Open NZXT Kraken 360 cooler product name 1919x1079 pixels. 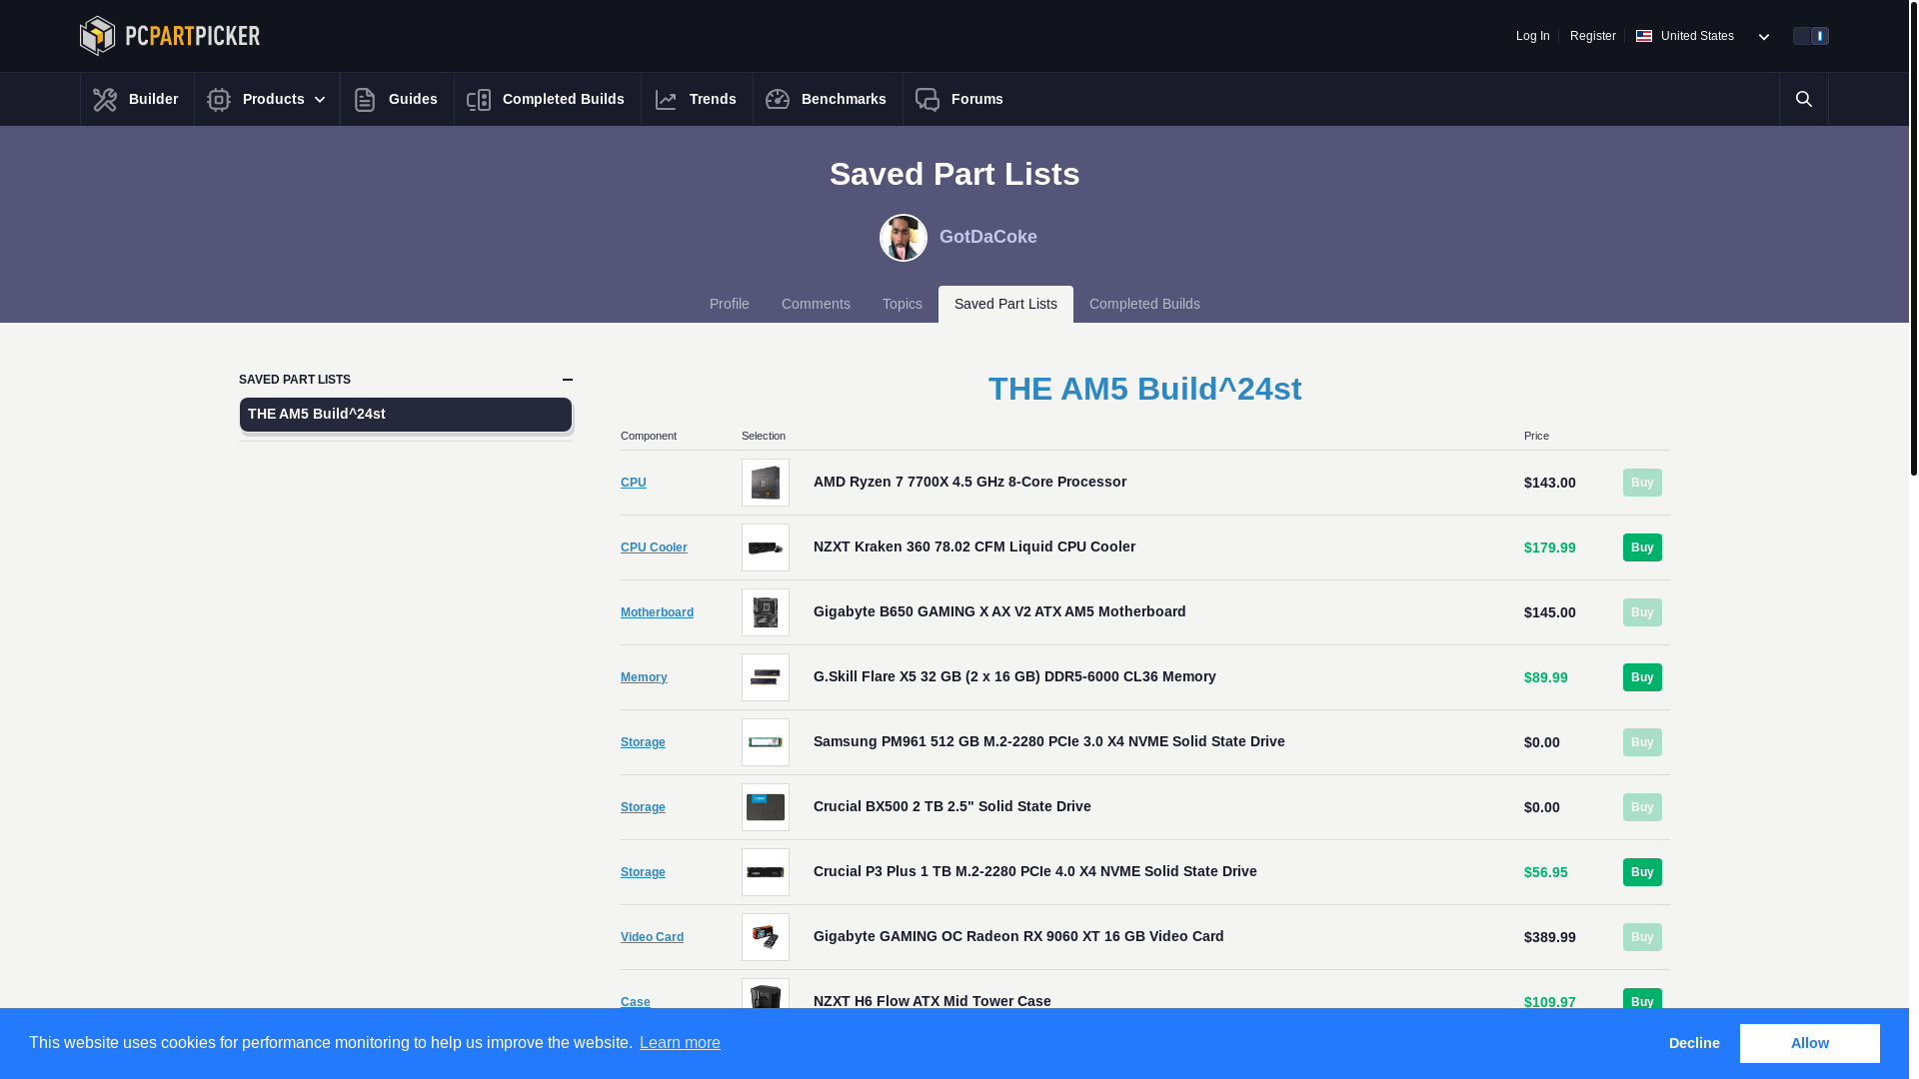point(974,546)
